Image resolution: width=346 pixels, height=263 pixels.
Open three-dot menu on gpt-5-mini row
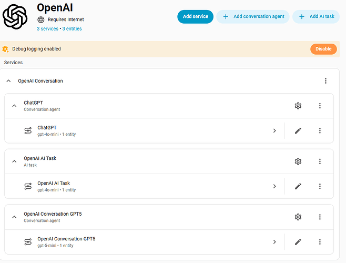[320, 242]
